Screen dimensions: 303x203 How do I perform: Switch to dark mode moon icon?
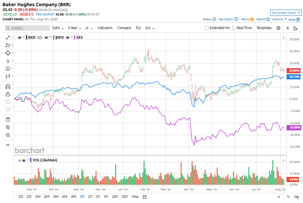[295, 28]
